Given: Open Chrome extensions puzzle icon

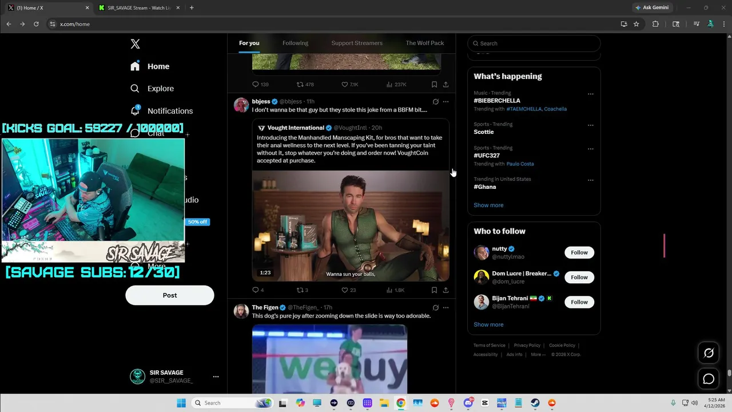Looking at the screenshot, I should click(x=655, y=24).
